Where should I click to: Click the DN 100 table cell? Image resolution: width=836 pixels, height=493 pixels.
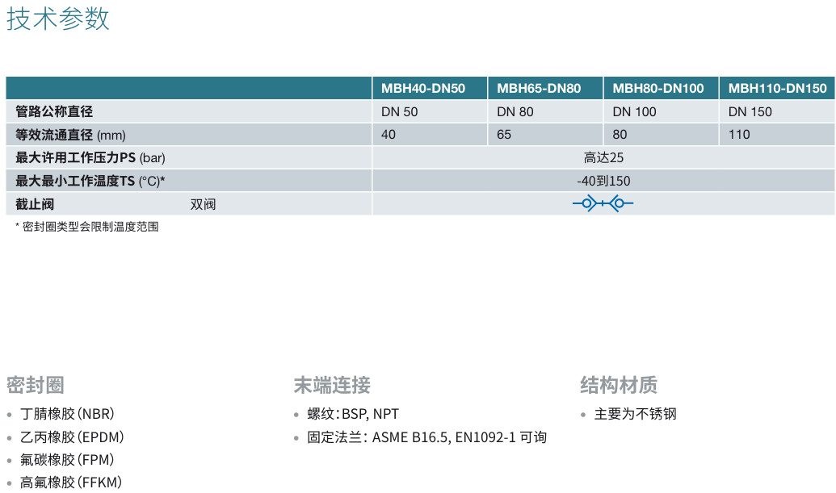click(x=634, y=112)
